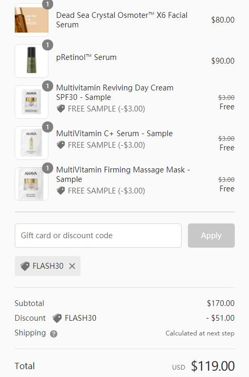Open the pRetinol Serum product thumbnail

32,61
